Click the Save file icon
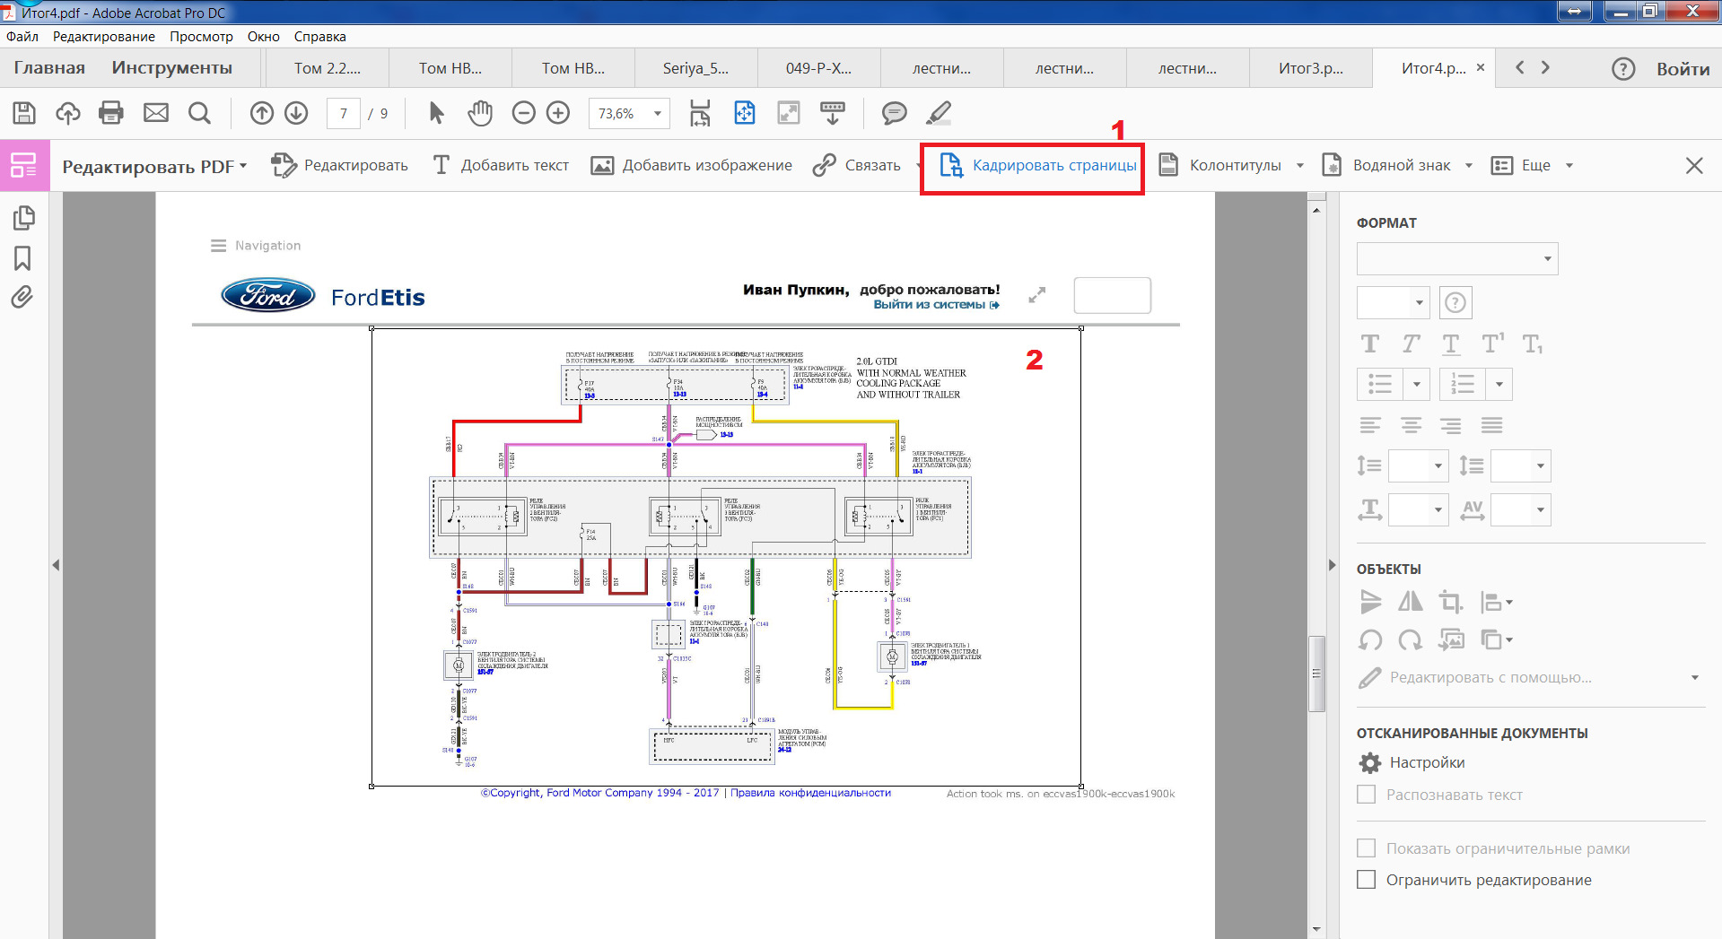Image resolution: width=1722 pixels, height=939 pixels. coord(24,113)
